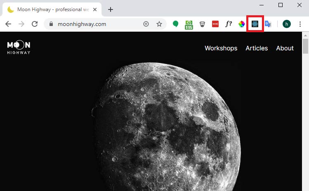Open the Workshops page
309x191 pixels.
click(x=221, y=48)
